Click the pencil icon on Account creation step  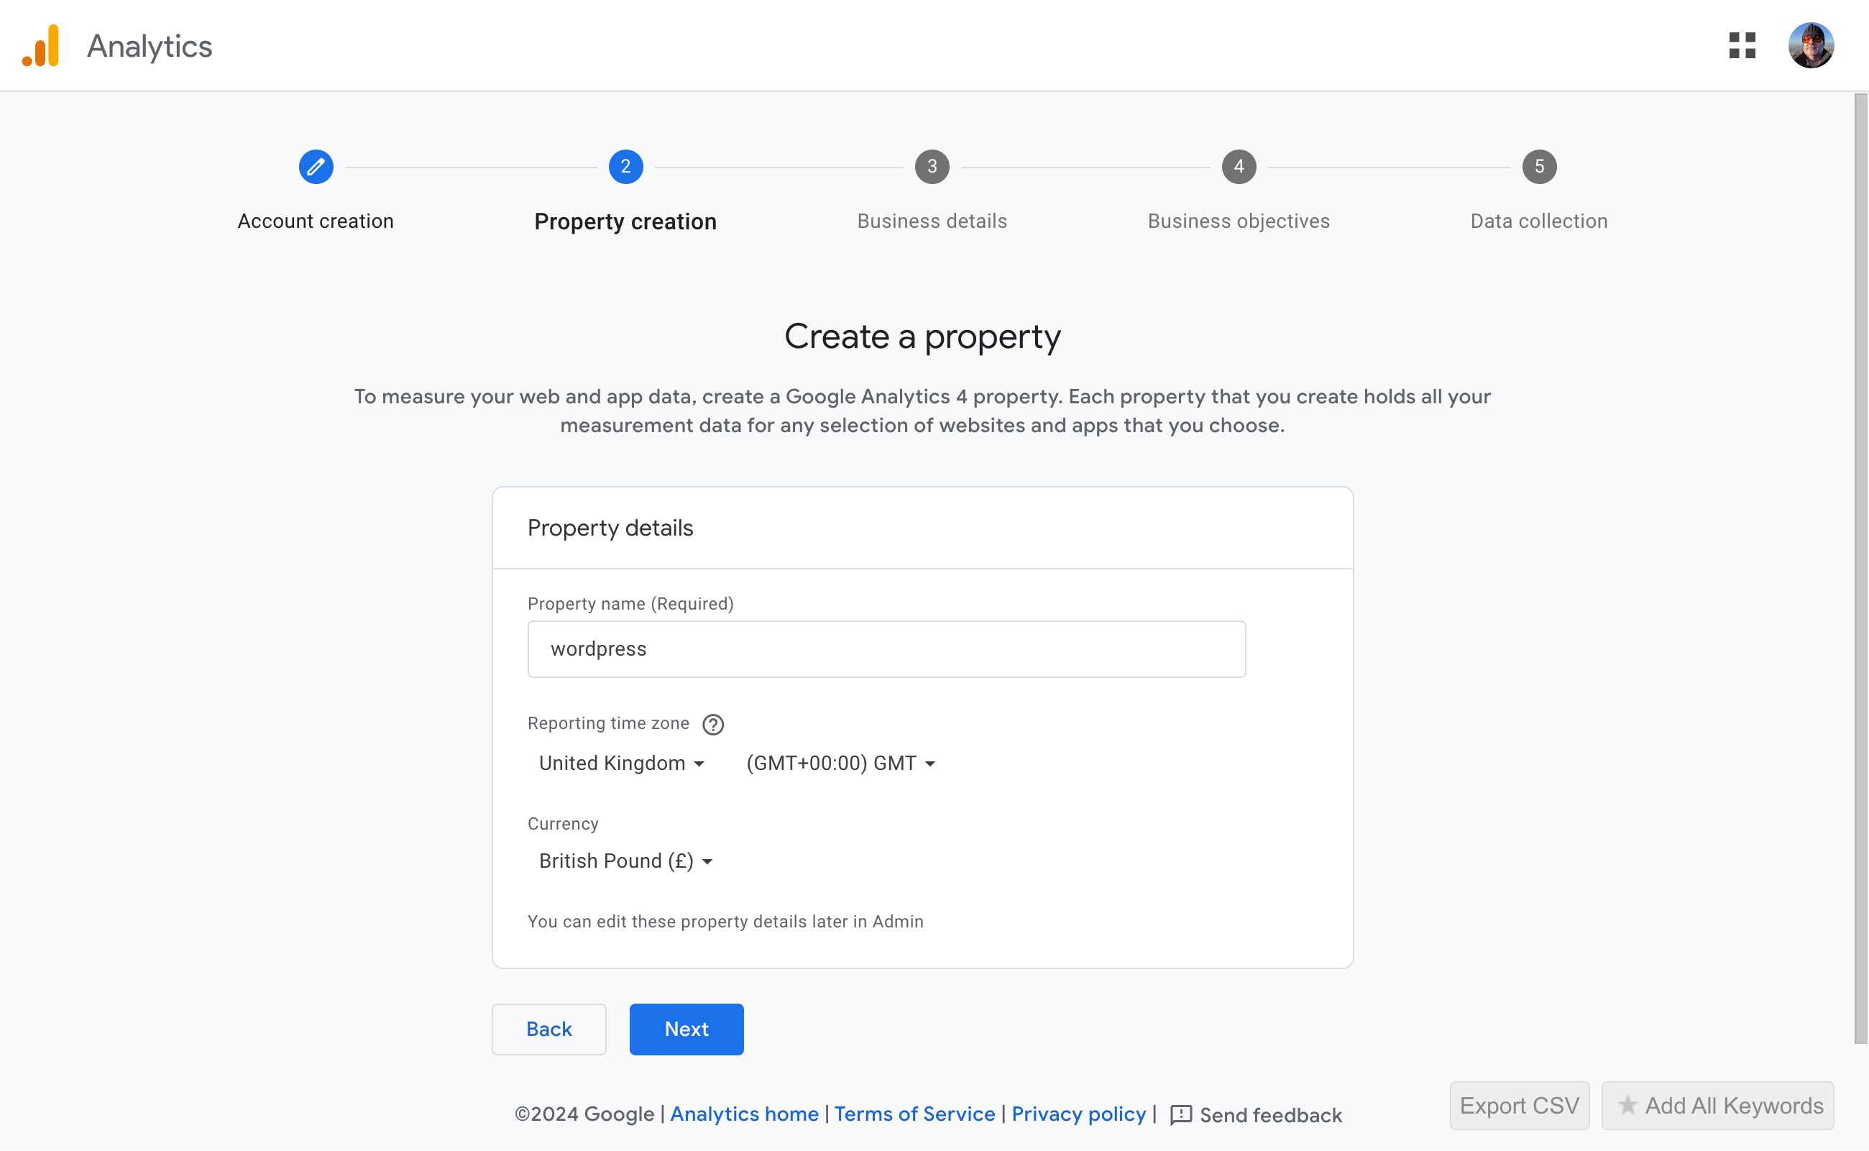(x=316, y=167)
